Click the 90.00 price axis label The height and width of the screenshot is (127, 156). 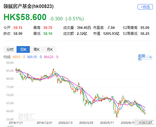(x=10, y=63)
